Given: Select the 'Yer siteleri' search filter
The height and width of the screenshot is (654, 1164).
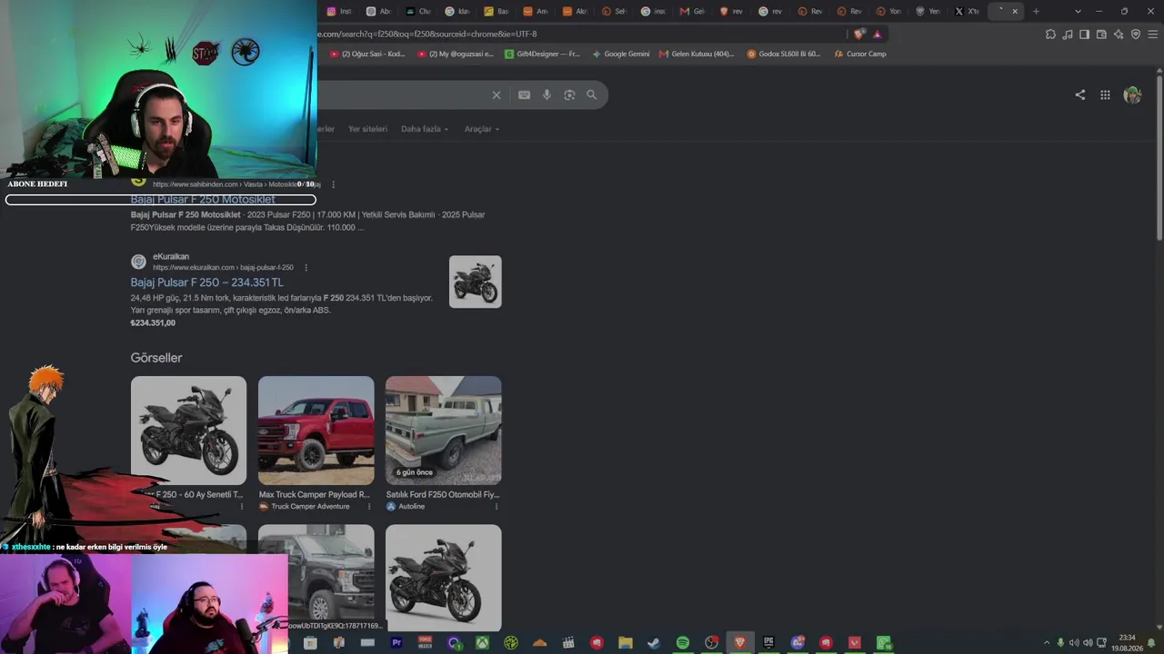Looking at the screenshot, I should (x=367, y=129).
